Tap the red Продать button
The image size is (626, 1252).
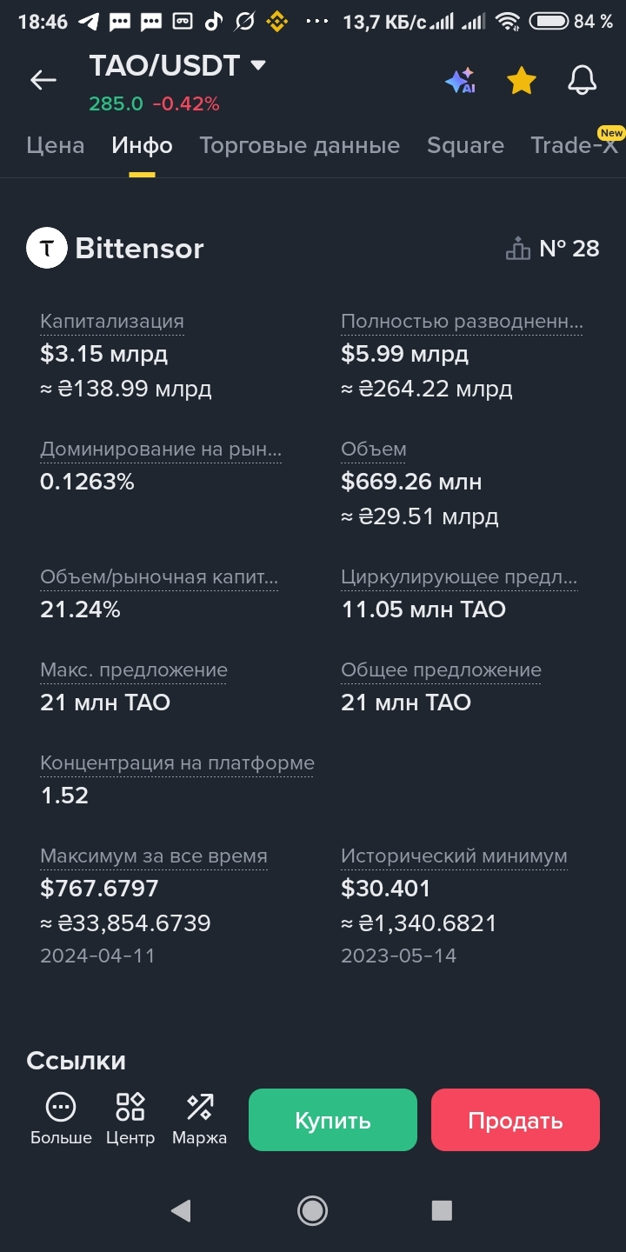point(516,1120)
